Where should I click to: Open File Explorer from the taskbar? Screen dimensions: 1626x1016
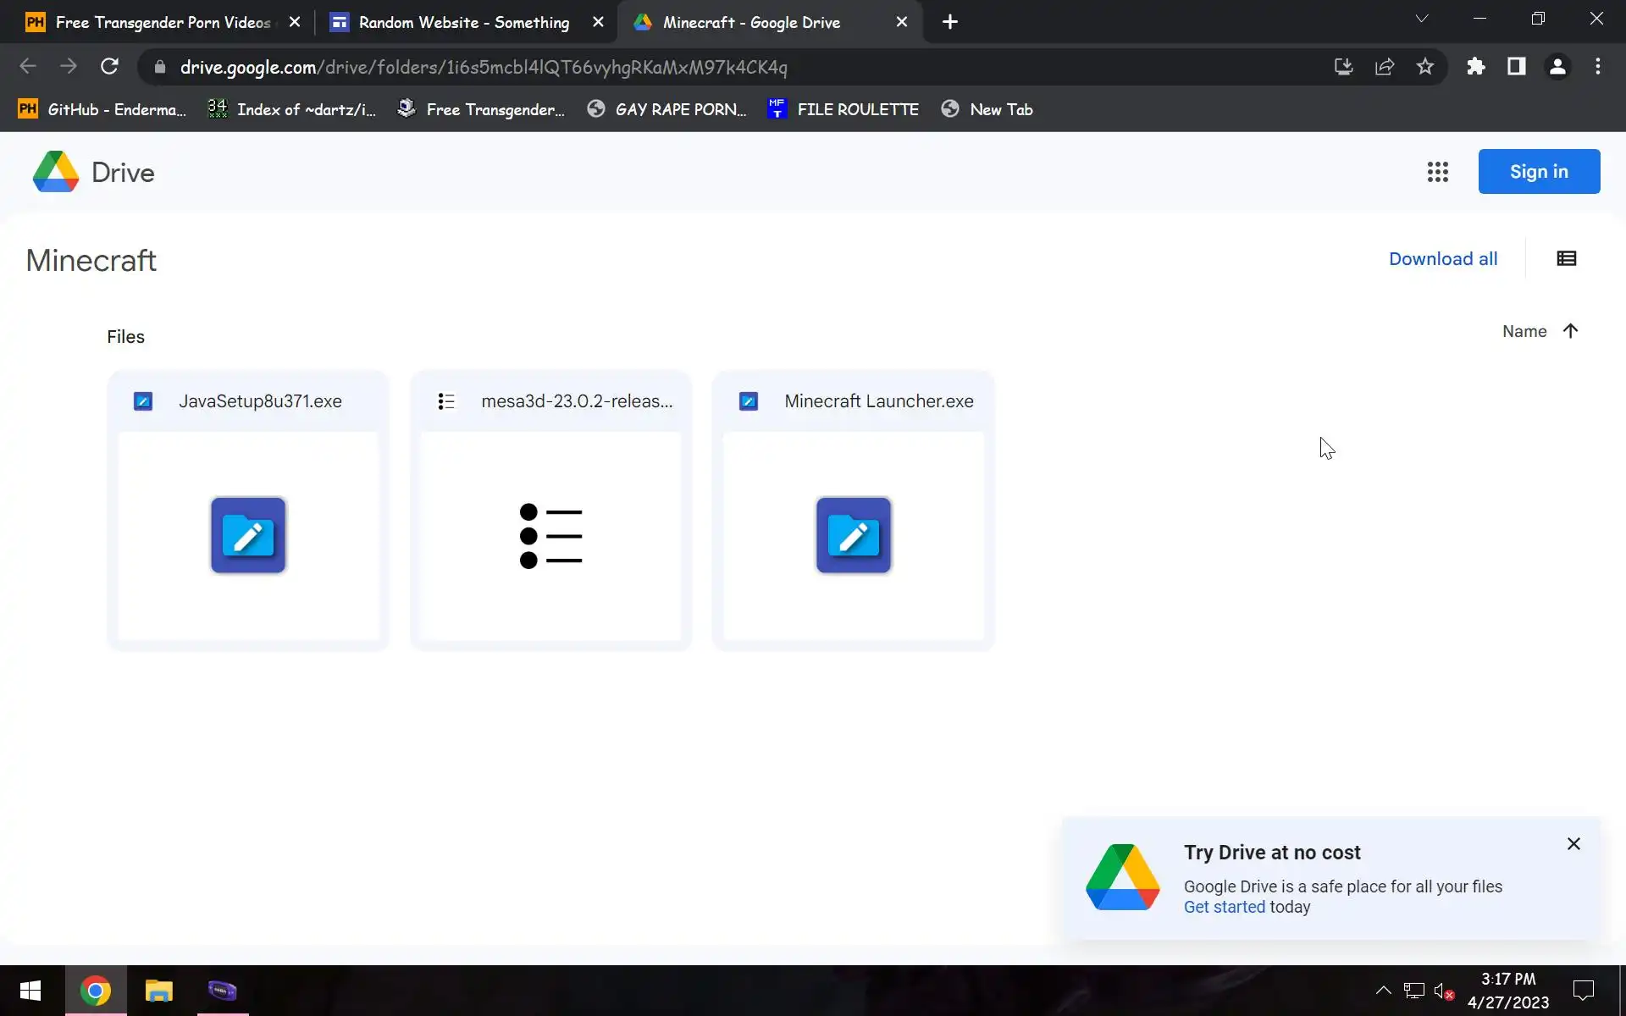point(158,991)
